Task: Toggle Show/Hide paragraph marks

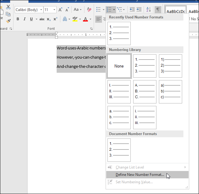Action: click(x=158, y=10)
